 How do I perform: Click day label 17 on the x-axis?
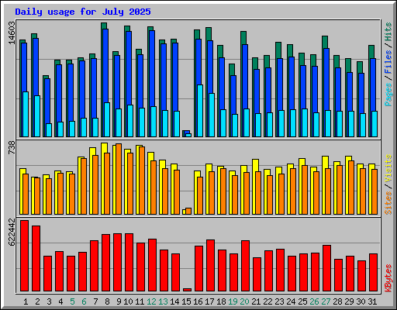(x=209, y=301)
